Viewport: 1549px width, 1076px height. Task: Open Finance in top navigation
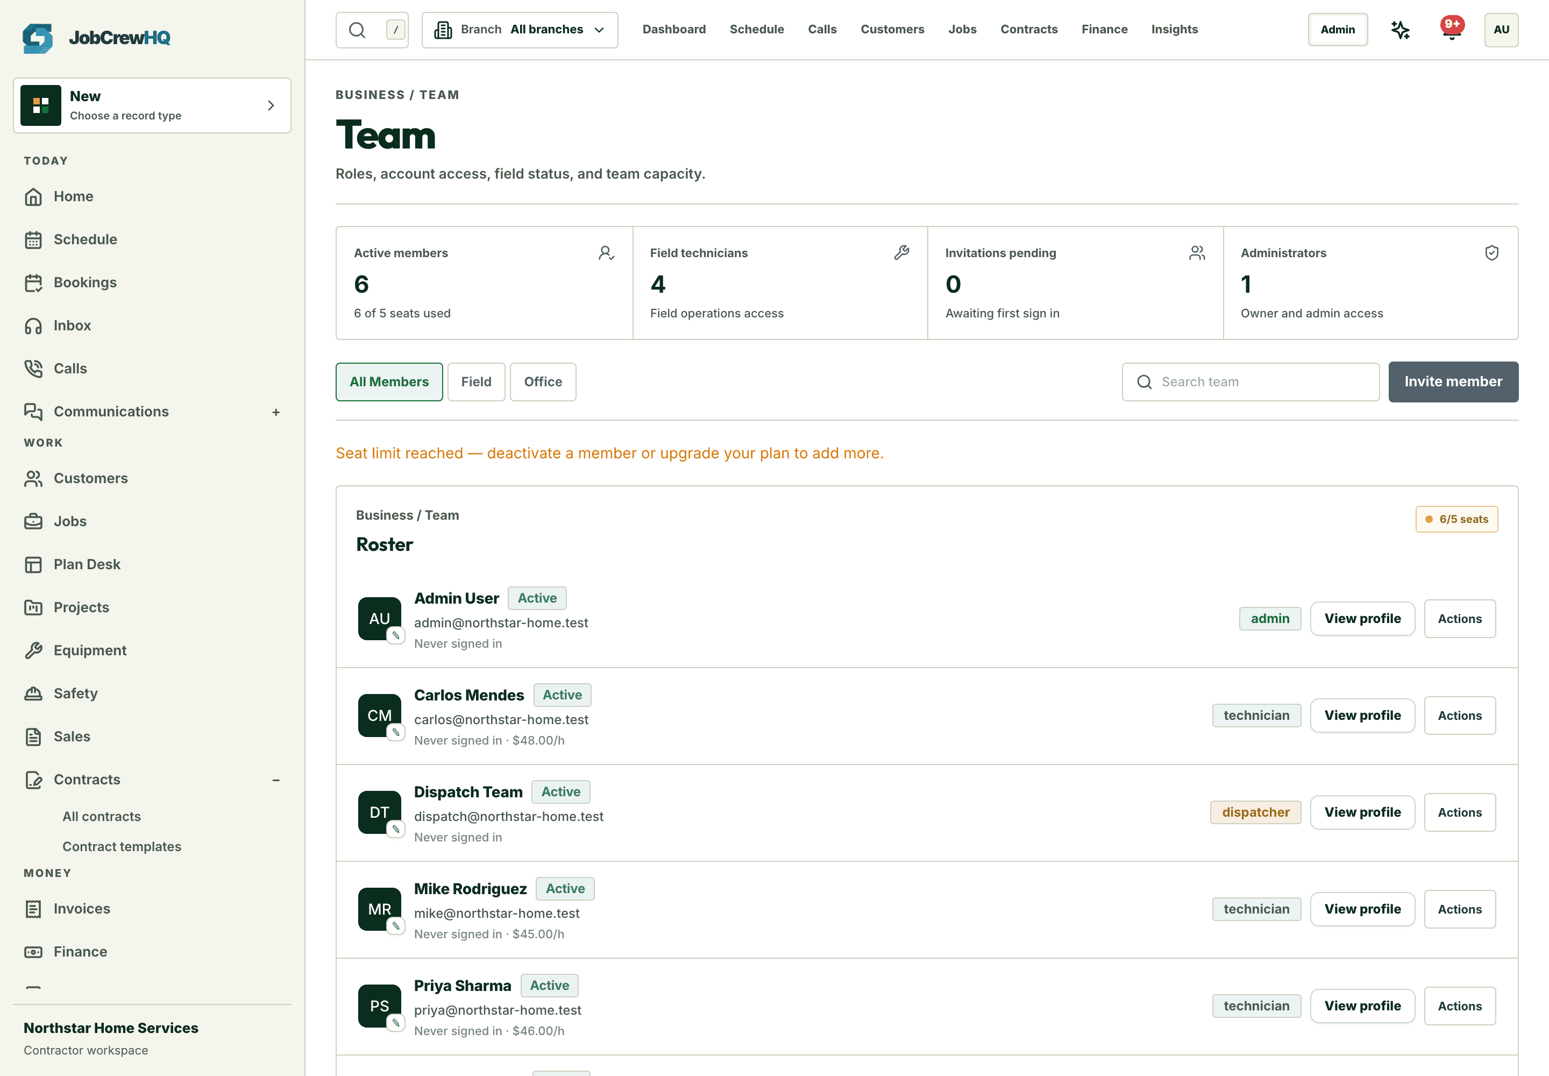(x=1104, y=30)
